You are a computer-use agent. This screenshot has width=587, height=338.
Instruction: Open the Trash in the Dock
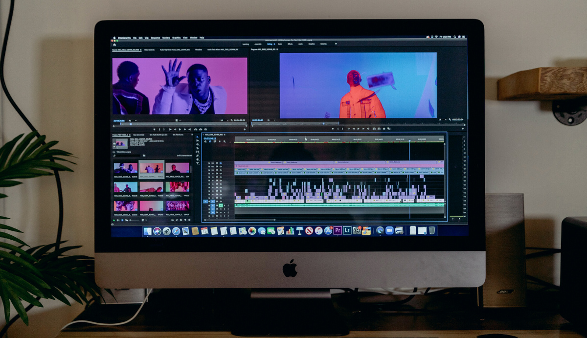click(432, 230)
